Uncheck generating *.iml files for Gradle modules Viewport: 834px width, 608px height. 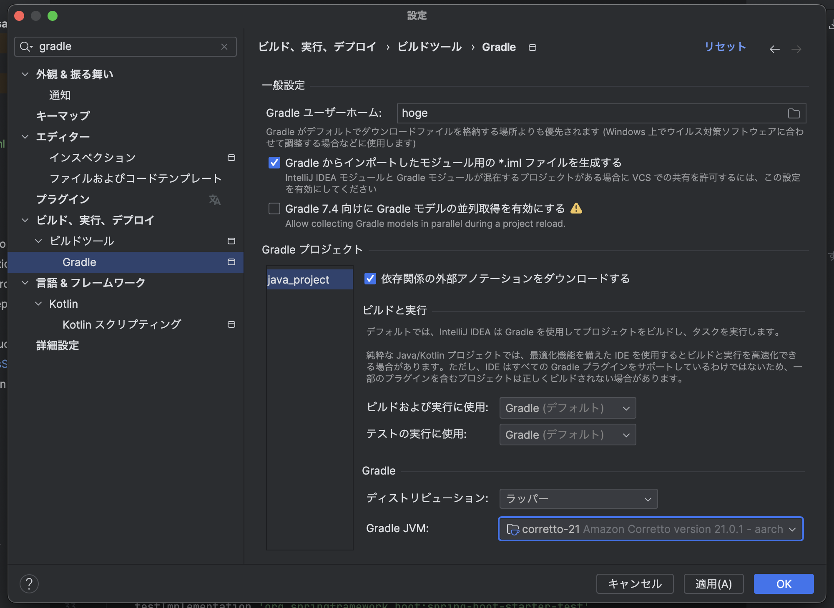point(274,163)
